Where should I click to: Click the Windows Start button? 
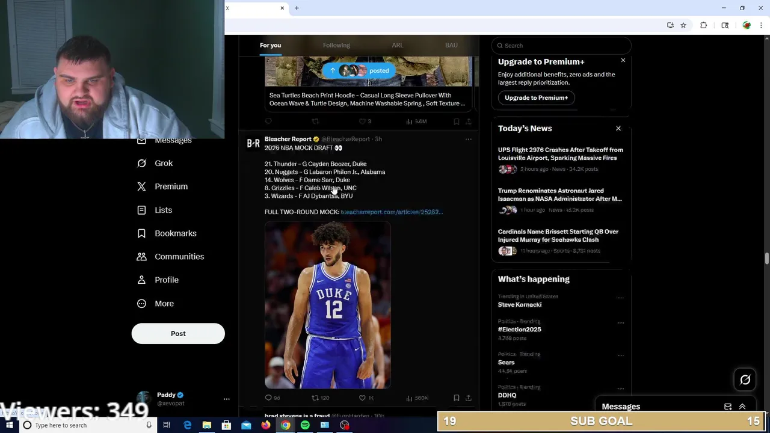9,425
